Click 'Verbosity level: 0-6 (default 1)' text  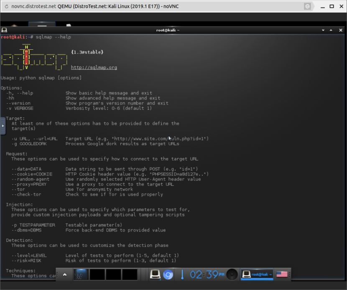point(109,108)
